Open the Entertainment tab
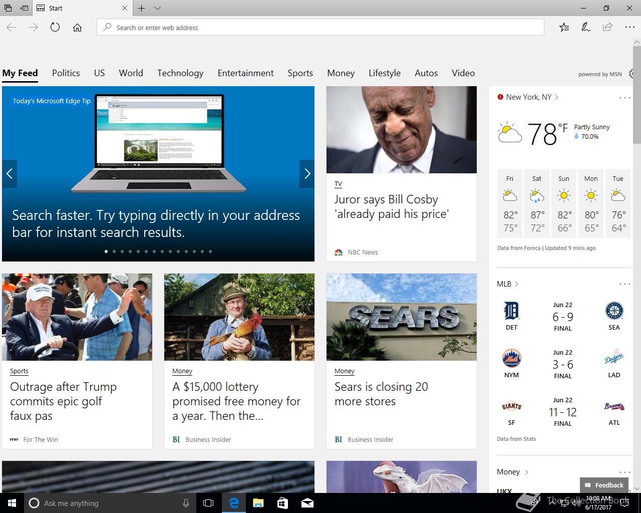 246,73
